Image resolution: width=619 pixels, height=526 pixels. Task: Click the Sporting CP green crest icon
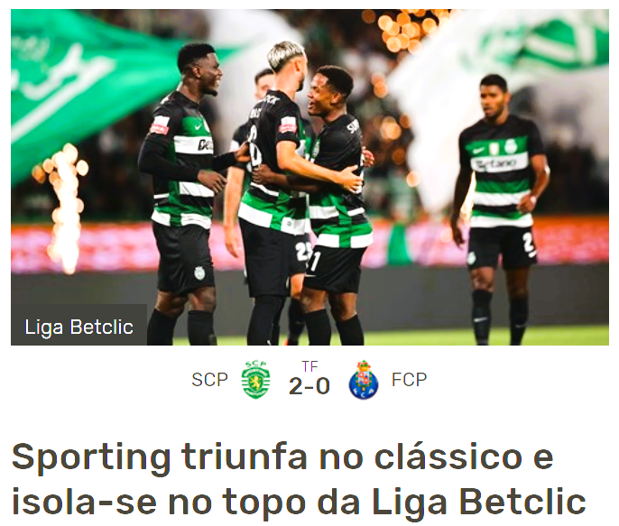pos(255,379)
